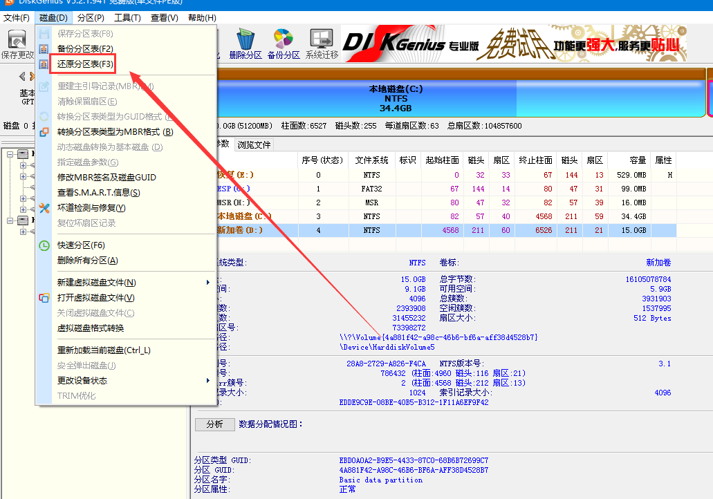Click the \Device\HarddiskVolume5 text

pos(387,347)
